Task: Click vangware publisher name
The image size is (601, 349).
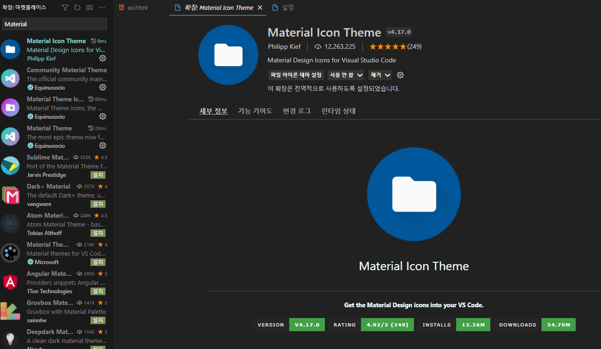Action: [x=39, y=204]
